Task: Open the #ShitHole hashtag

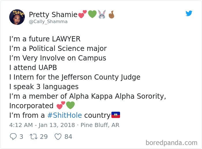Action: [65, 115]
